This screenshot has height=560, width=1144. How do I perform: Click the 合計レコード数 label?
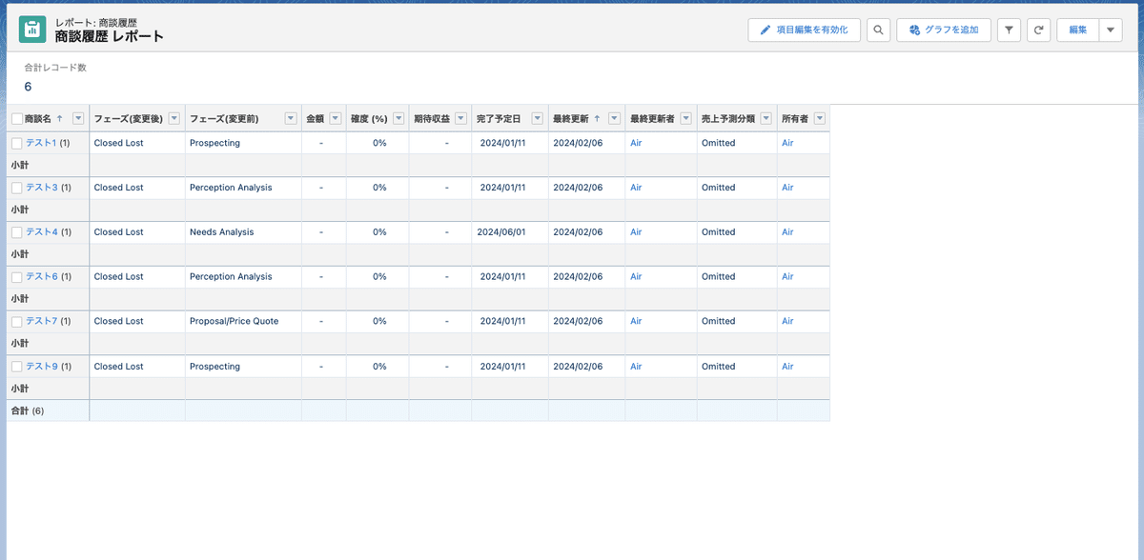click(x=55, y=68)
